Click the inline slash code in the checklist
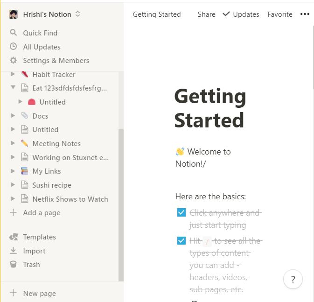This screenshot has height=302, width=314. tap(207, 241)
